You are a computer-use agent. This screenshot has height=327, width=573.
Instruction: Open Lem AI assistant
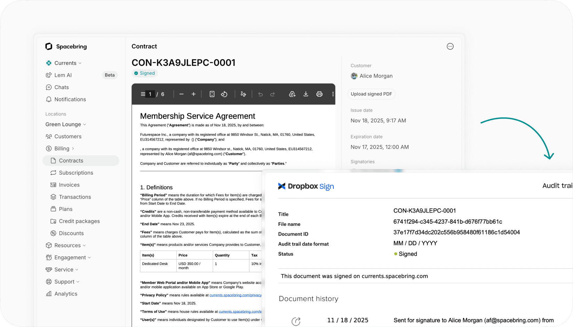pyautogui.click(x=63, y=75)
